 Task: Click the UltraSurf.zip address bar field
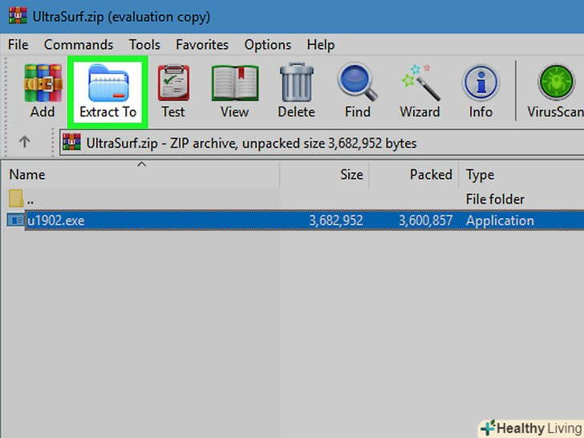pyautogui.click(x=322, y=143)
